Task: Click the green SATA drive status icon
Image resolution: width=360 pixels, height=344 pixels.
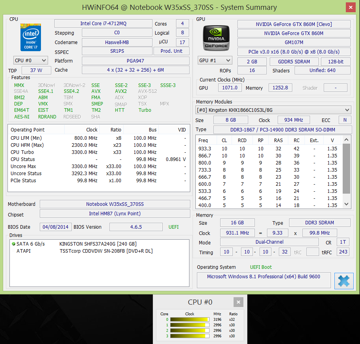Action: [x=13, y=244]
